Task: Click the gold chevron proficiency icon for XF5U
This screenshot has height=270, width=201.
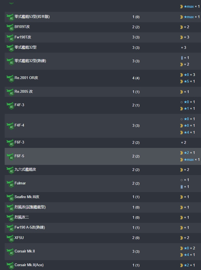Action: [181, 238]
